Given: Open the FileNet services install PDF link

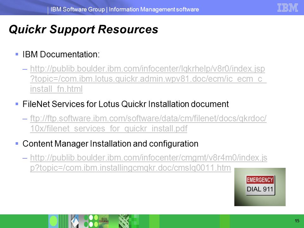Looking at the screenshot, I should pos(148,123).
